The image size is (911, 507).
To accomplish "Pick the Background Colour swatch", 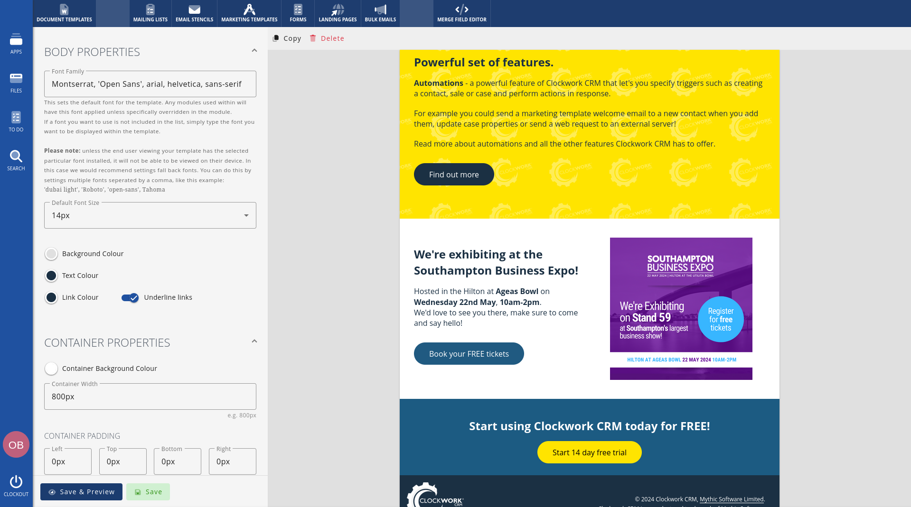I will click(x=51, y=254).
